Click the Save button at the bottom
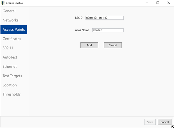The width and height of the screenshot is (174, 128). click(x=150, y=122)
